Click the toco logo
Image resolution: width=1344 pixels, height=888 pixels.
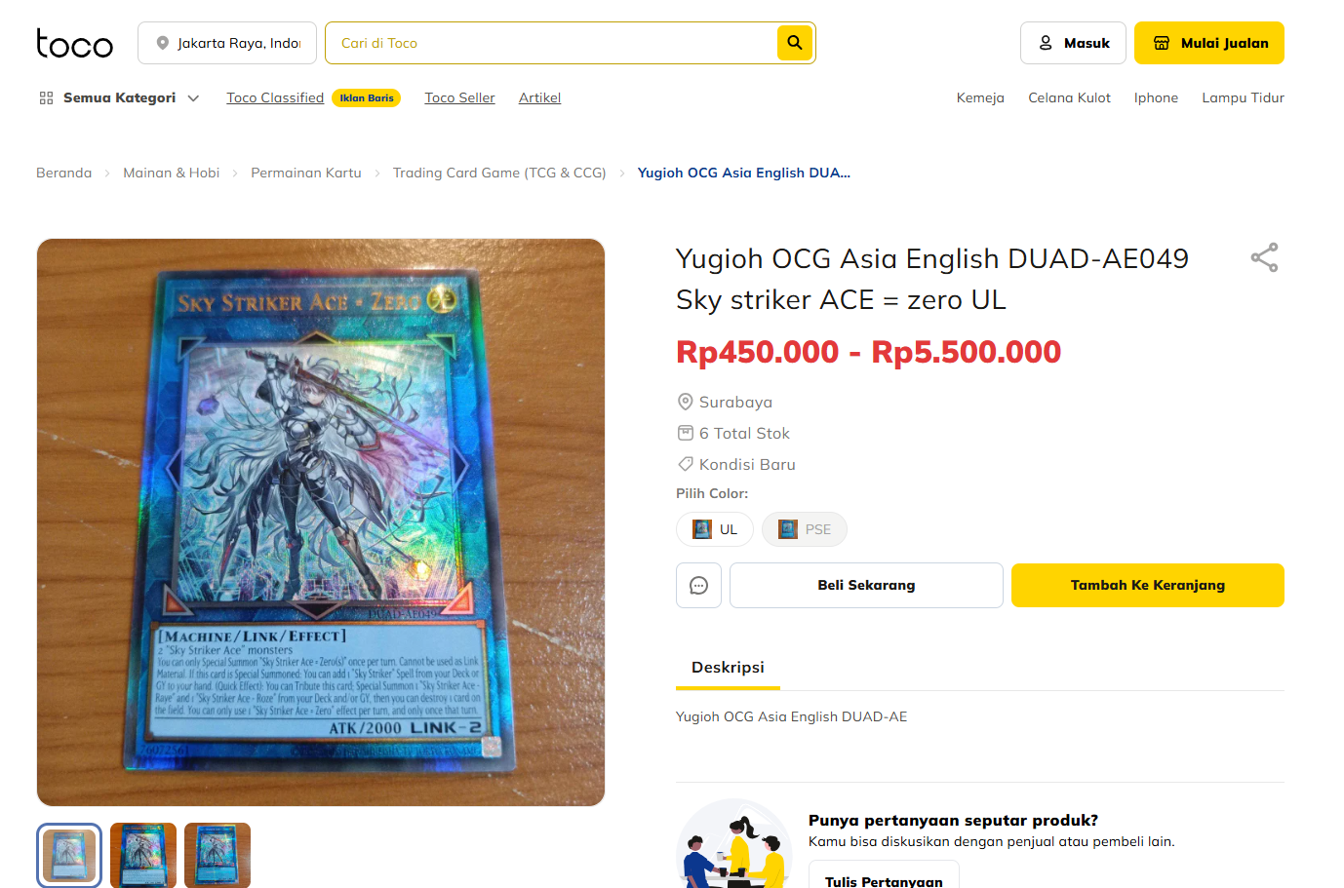pos(75,43)
